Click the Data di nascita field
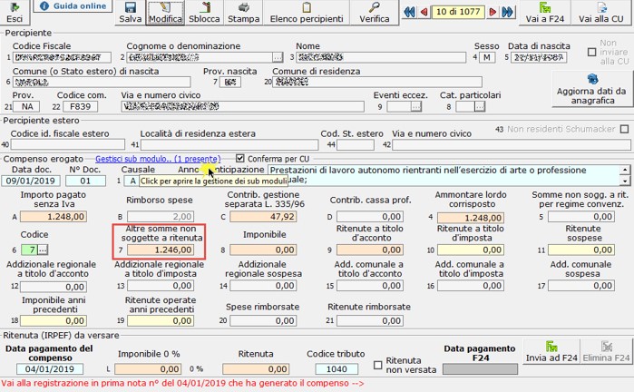 point(539,57)
